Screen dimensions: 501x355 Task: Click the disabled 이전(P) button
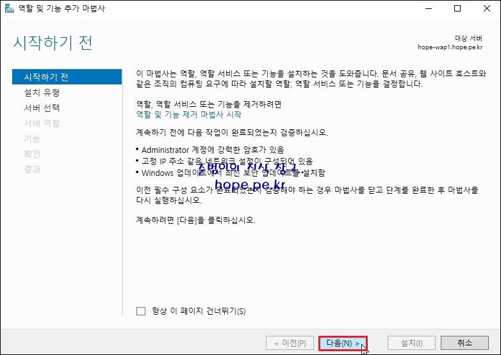click(x=290, y=343)
